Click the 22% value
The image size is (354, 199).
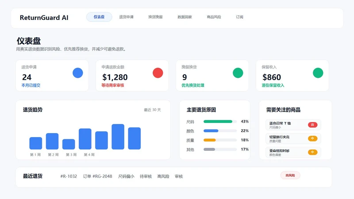(x=245, y=130)
